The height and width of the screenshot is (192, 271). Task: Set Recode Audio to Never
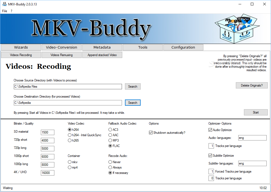(x=114, y=162)
